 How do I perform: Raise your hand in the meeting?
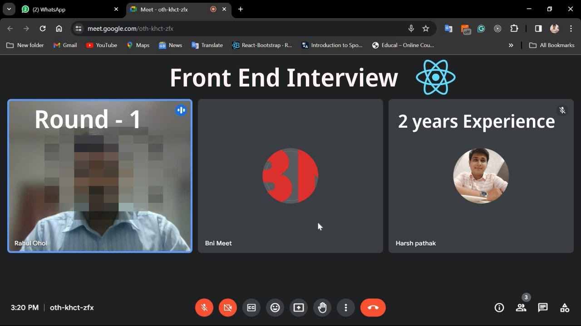(x=322, y=308)
